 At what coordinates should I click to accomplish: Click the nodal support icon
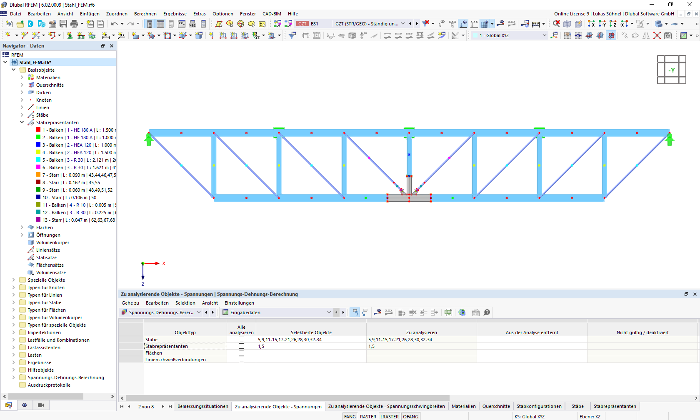pyautogui.click(x=70, y=35)
